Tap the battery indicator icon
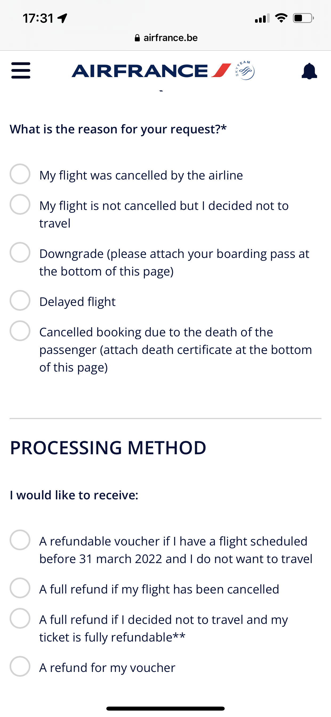 point(303,18)
